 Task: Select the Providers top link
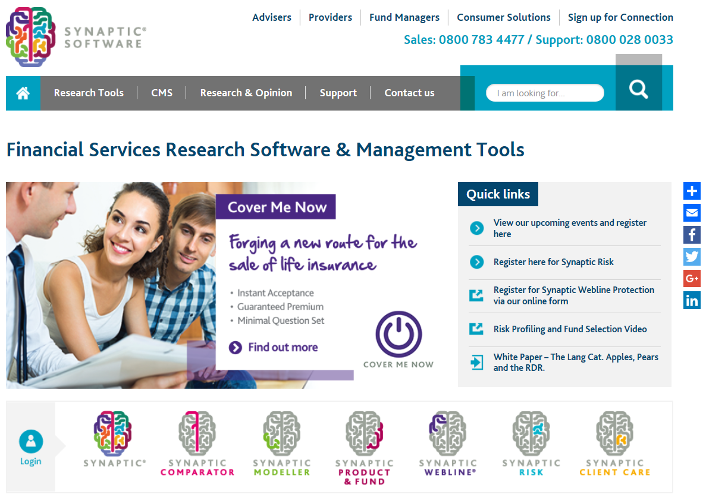[330, 18]
